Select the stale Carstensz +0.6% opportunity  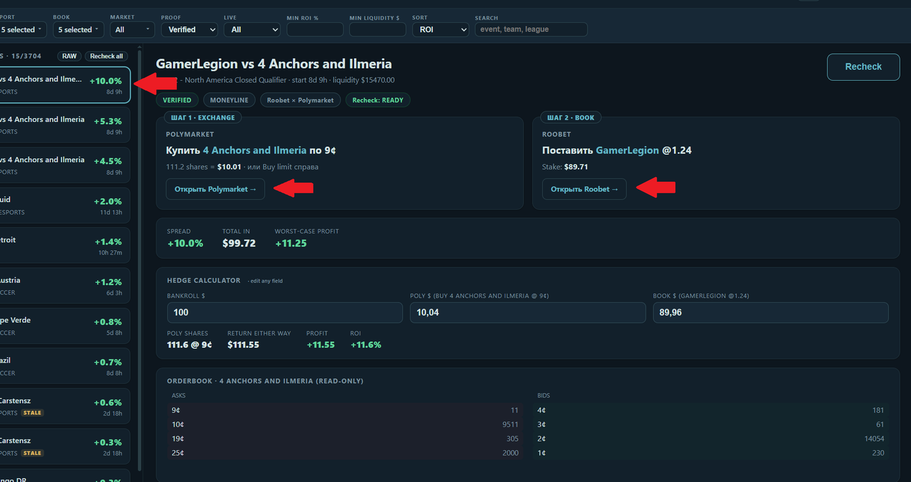tap(64, 406)
